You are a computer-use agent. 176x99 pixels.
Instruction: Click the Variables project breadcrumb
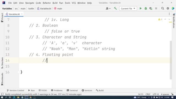(7, 9)
